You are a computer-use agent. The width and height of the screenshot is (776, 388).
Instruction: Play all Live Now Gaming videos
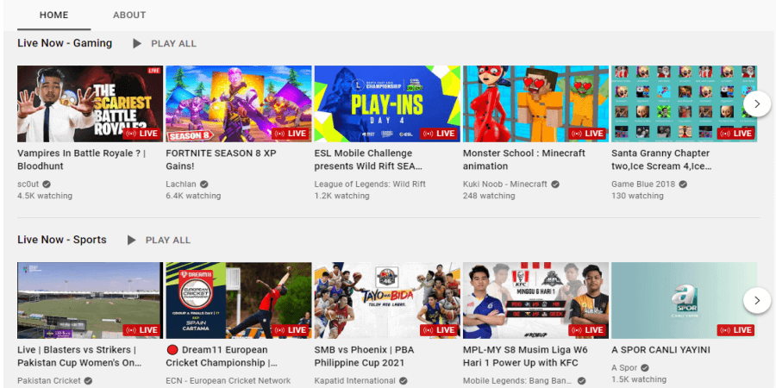(x=165, y=44)
